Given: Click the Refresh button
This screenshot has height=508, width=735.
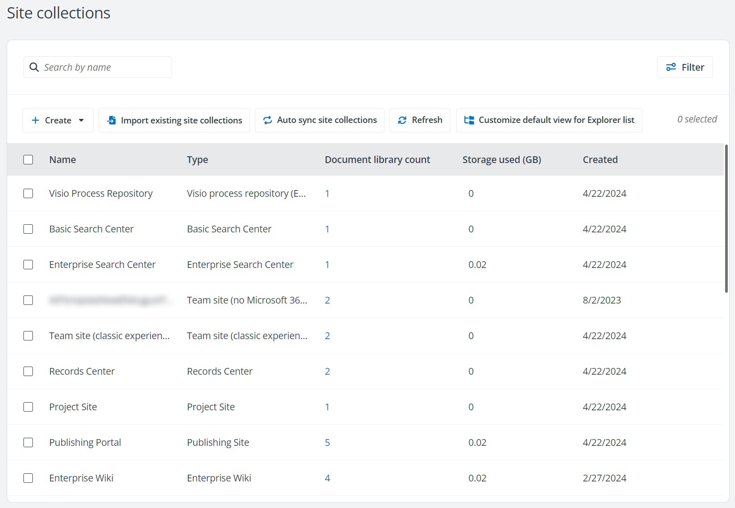Looking at the screenshot, I should coord(420,120).
